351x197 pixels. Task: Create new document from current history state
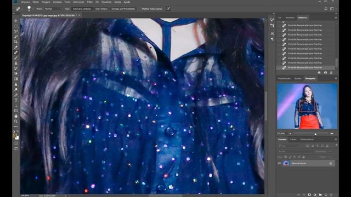[319, 73]
